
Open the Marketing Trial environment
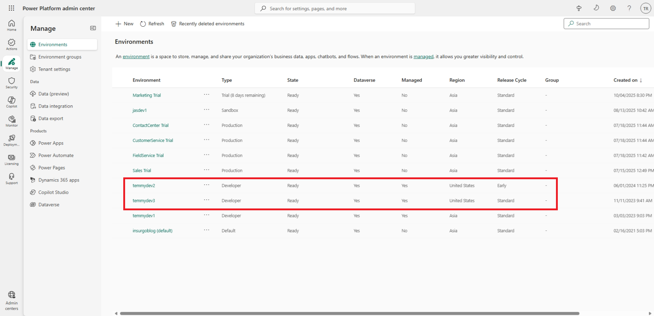tap(147, 95)
